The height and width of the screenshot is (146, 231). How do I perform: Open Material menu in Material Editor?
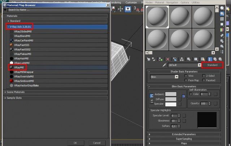[160, 3]
